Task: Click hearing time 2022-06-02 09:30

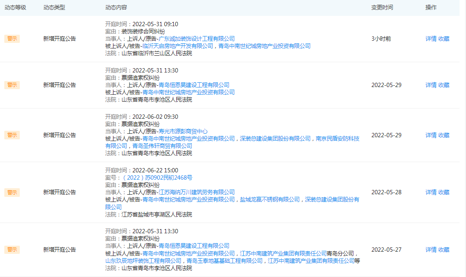Action: click(x=155, y=117)
